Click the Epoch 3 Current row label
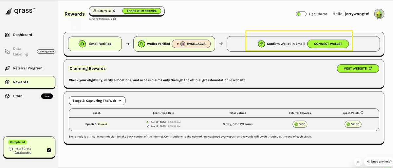 96,124
